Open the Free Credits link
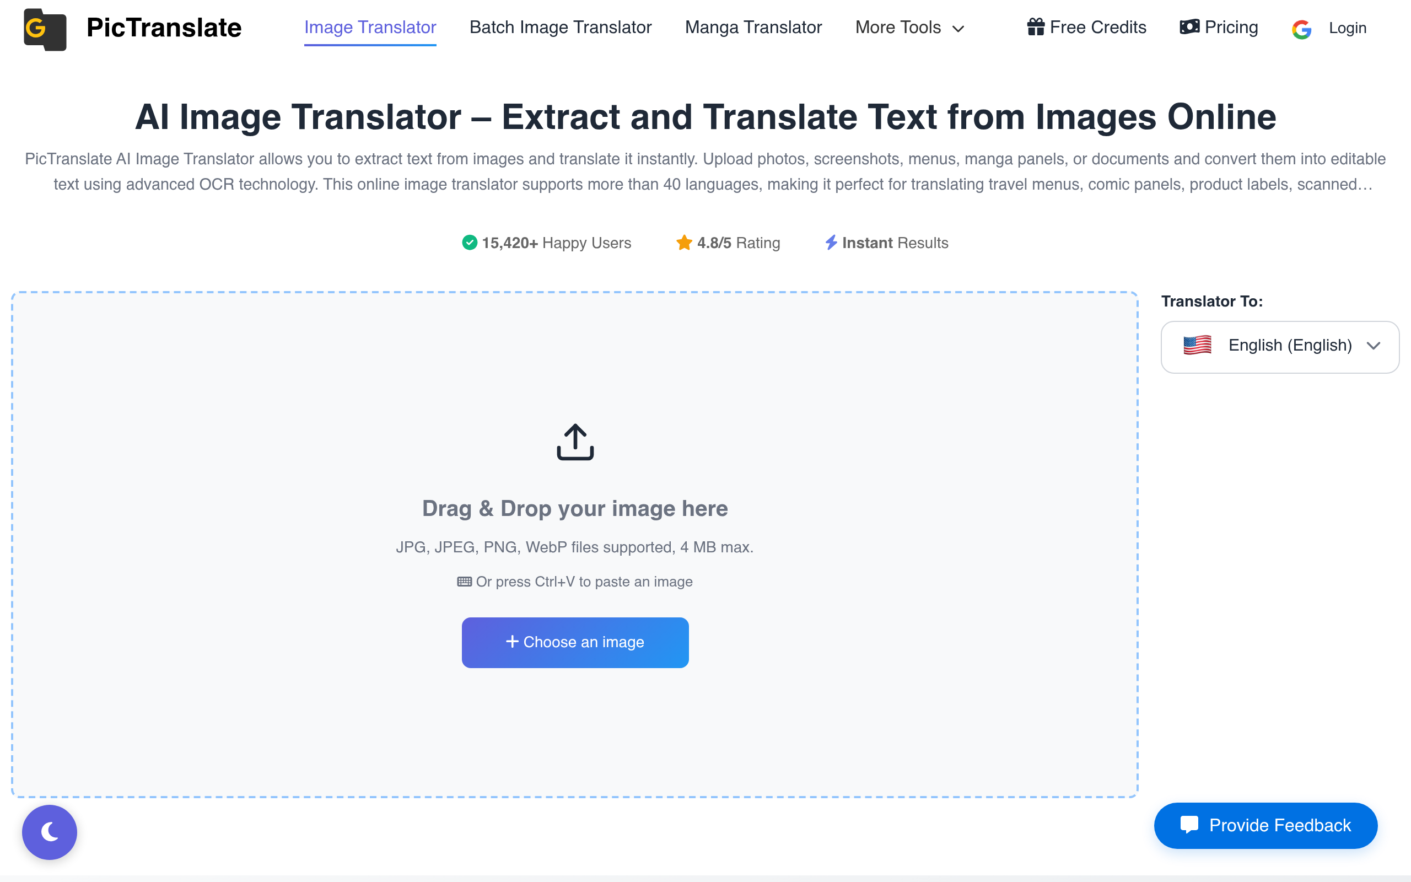 [x=1087, y=28]
